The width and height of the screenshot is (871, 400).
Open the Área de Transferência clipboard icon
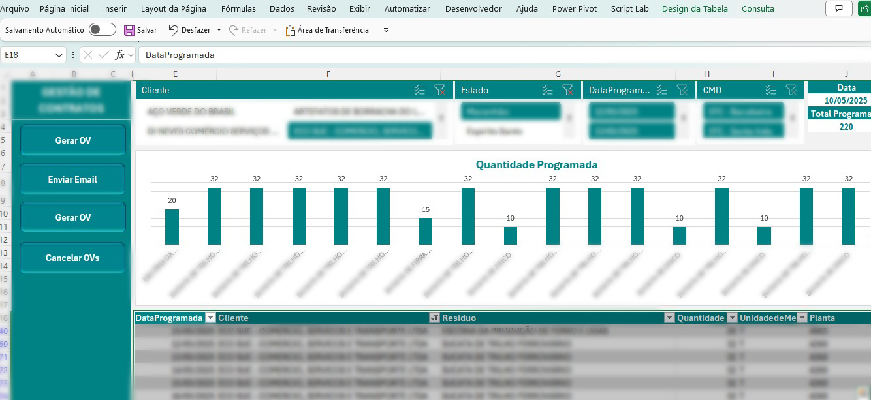pos(291,30)
